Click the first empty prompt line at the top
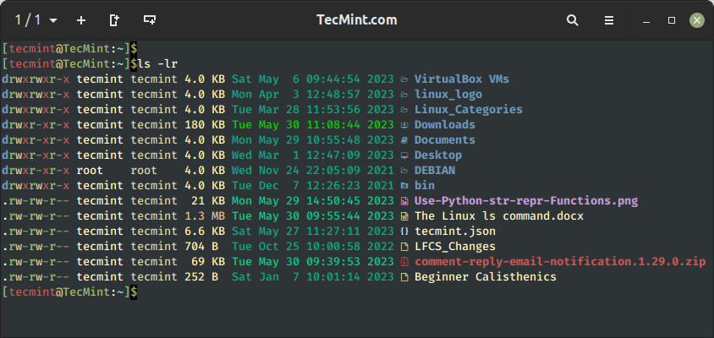The width and height of the screenshot is (714, 338). 69,49
